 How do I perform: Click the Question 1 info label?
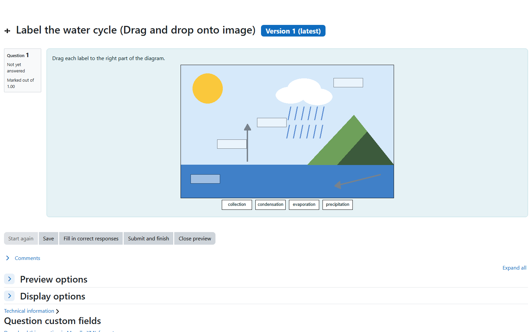[18, 55]
